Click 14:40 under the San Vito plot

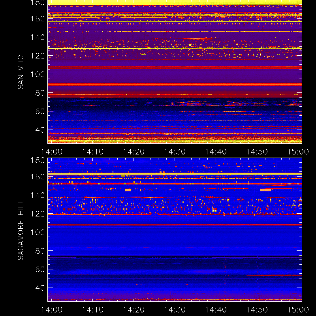click(216, 152)
